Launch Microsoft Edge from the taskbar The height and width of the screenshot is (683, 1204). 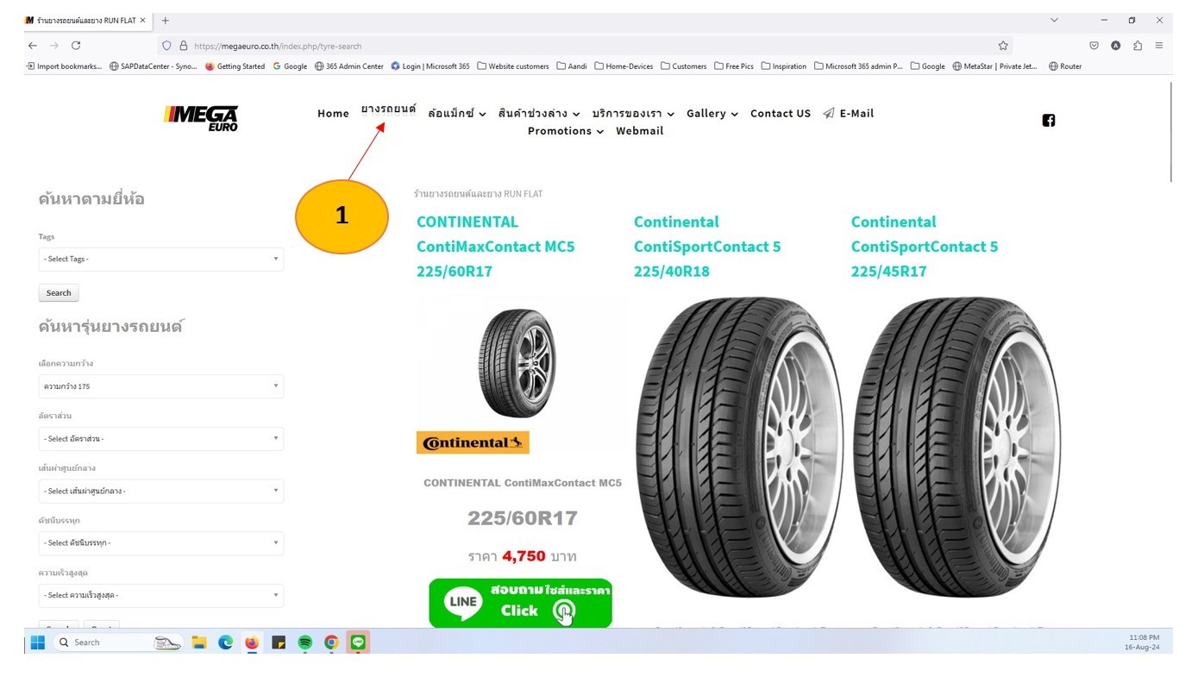pos(226,642)
